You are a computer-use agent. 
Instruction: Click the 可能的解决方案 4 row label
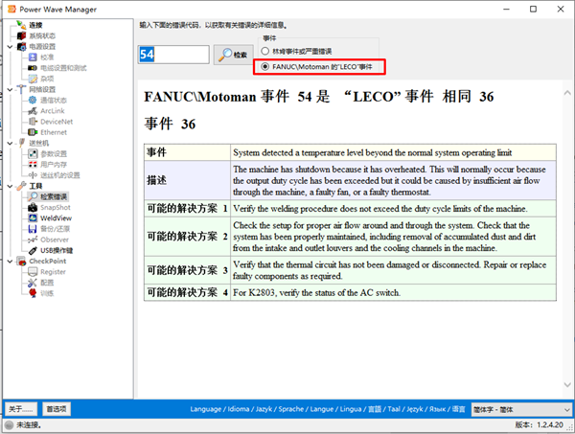(x=188, y=292)
